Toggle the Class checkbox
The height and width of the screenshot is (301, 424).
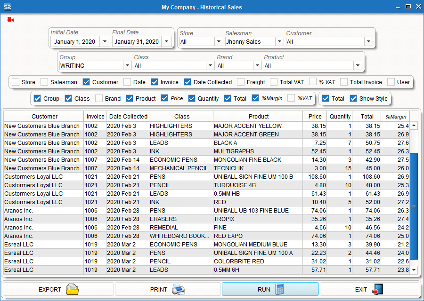coord(68,99)
